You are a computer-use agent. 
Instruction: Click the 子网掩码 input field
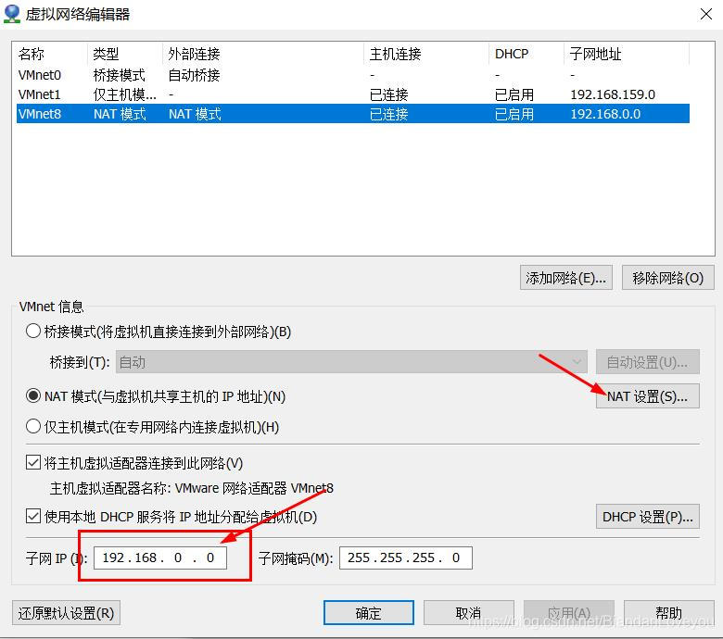(406, 558)
